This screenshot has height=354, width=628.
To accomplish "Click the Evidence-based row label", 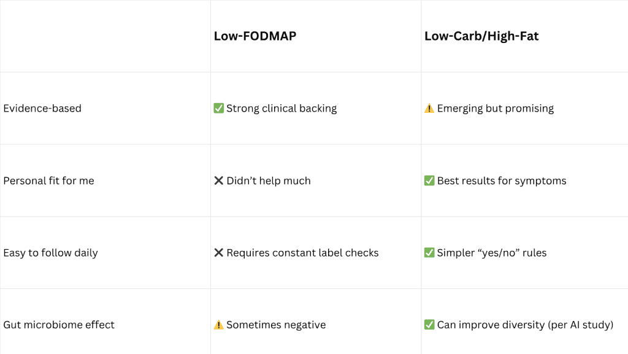I will 42,108.
